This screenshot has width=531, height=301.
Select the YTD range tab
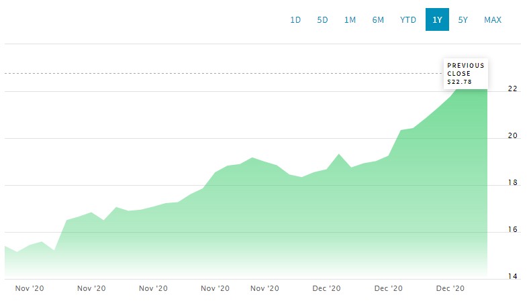pos(408,20)
